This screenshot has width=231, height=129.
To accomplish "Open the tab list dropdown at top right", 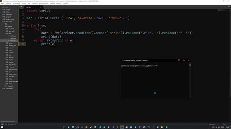I will pos(229,7).
